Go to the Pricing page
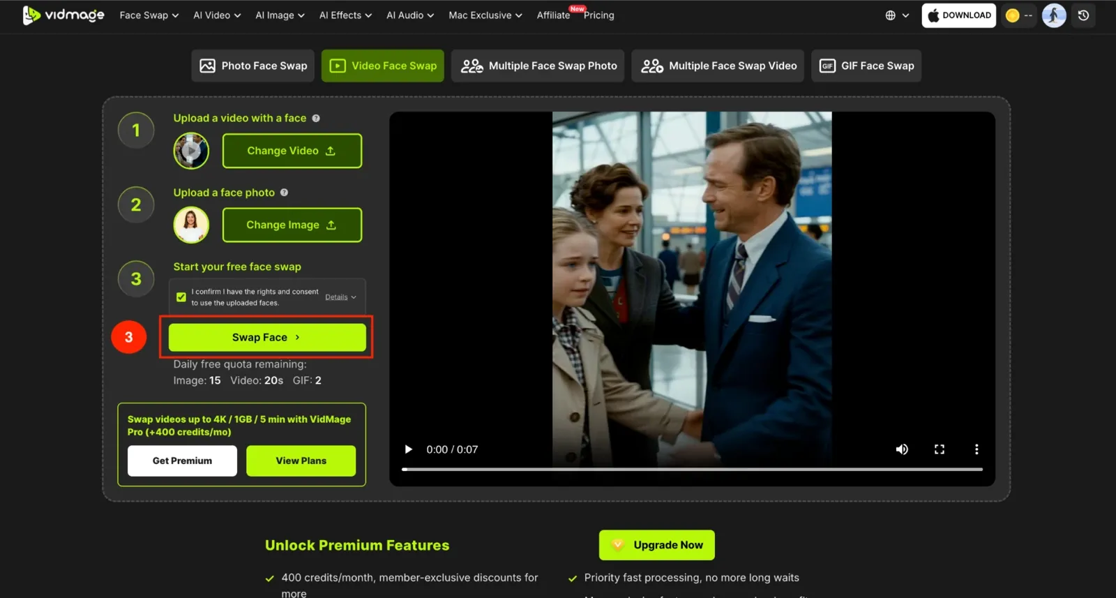 [599, 15]
